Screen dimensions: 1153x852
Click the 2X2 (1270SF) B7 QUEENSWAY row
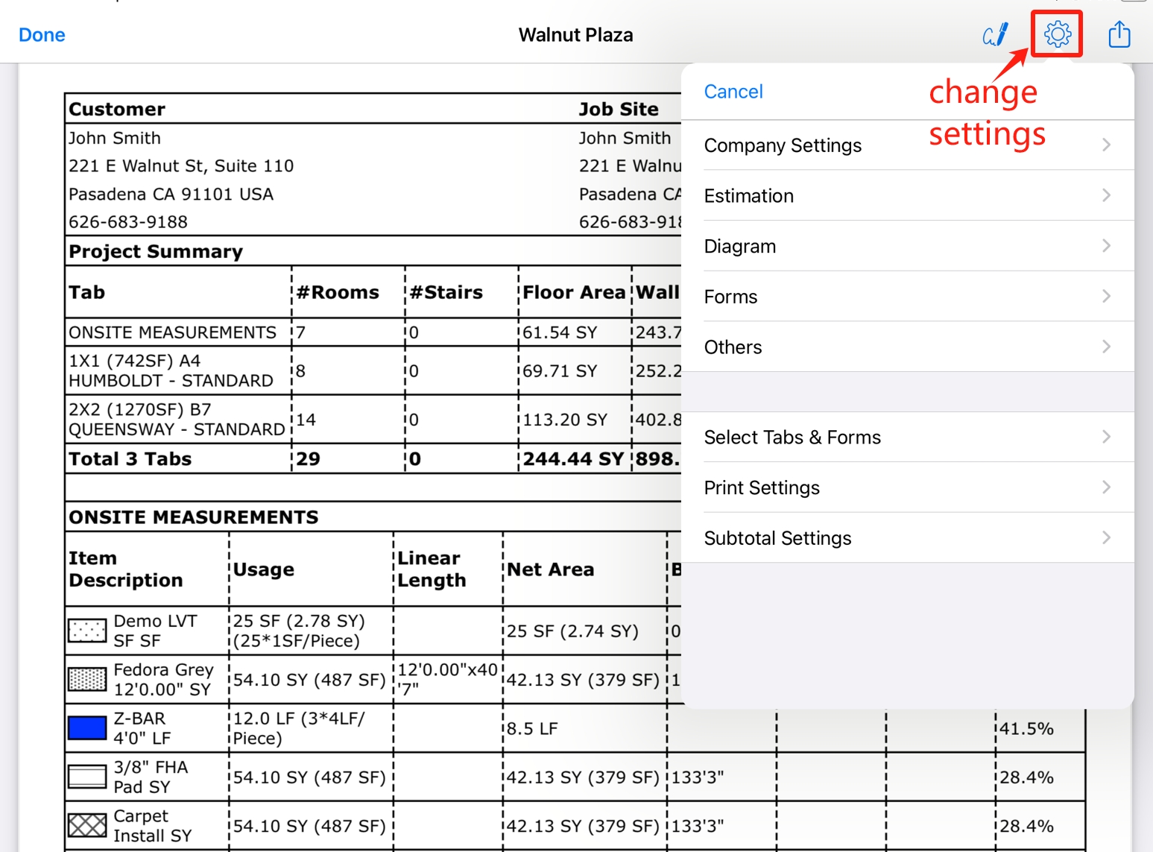(177, 420)
